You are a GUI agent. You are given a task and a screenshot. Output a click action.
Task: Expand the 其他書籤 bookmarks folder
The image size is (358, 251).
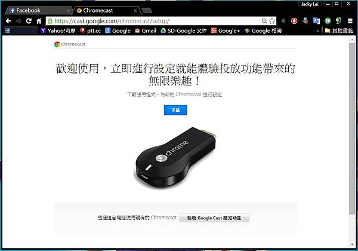click(339, 30)
